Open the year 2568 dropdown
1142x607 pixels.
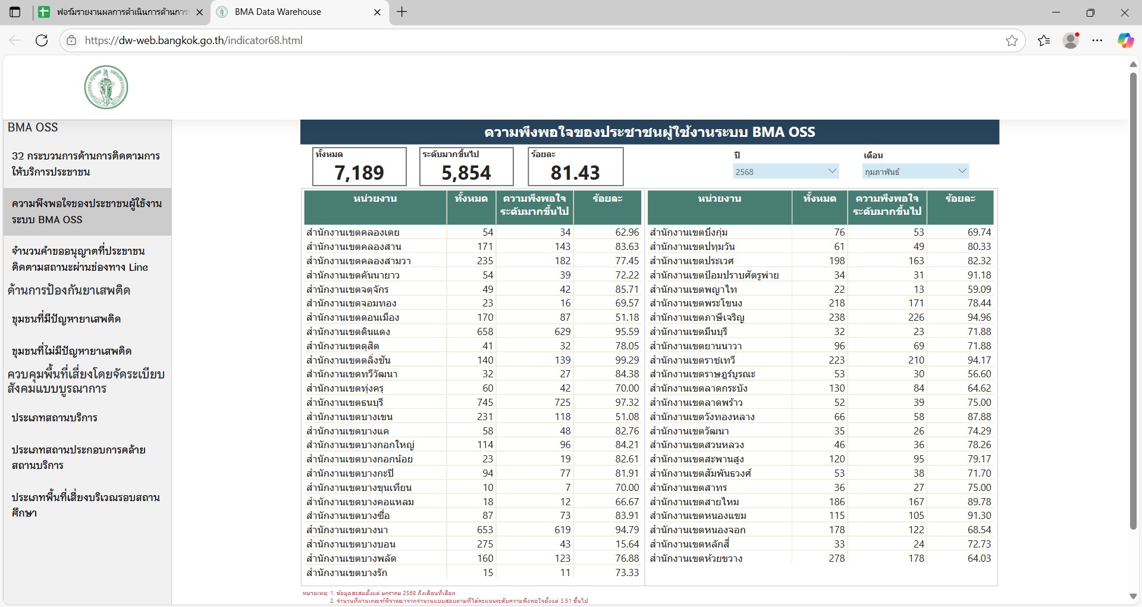click(786, 171)
